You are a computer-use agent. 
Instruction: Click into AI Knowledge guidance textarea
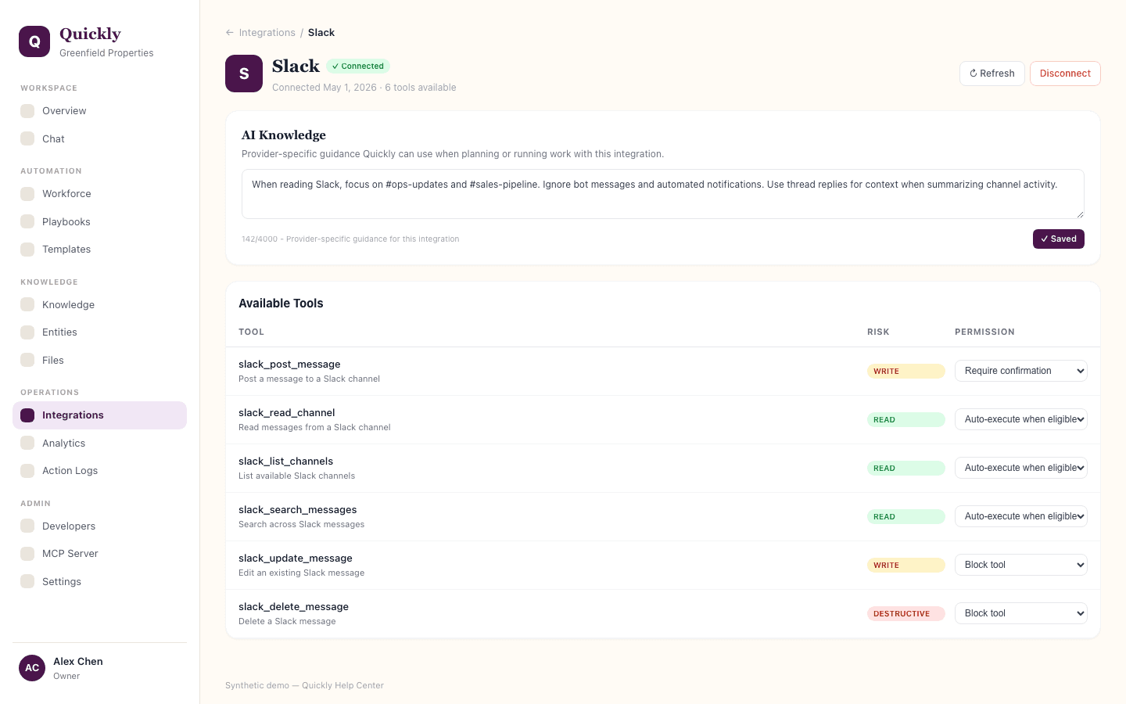point(663,194)
